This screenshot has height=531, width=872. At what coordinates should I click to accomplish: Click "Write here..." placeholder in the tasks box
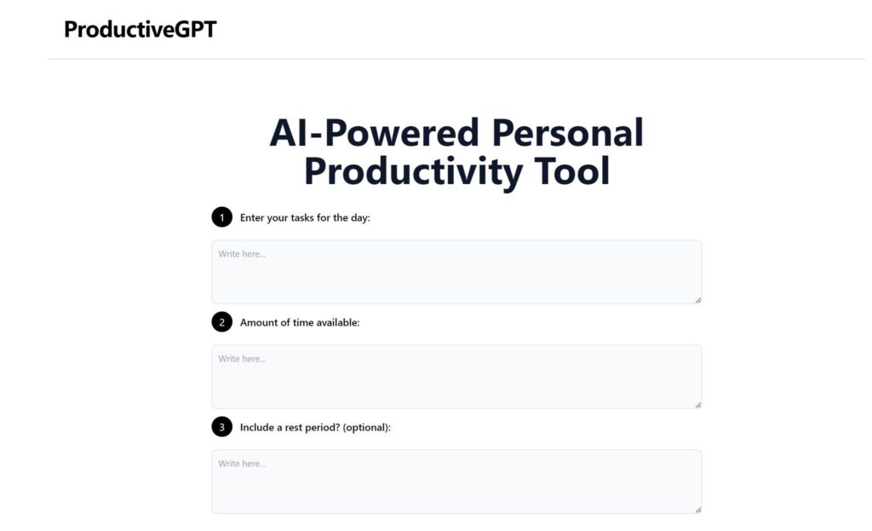(x=242, y=254)
